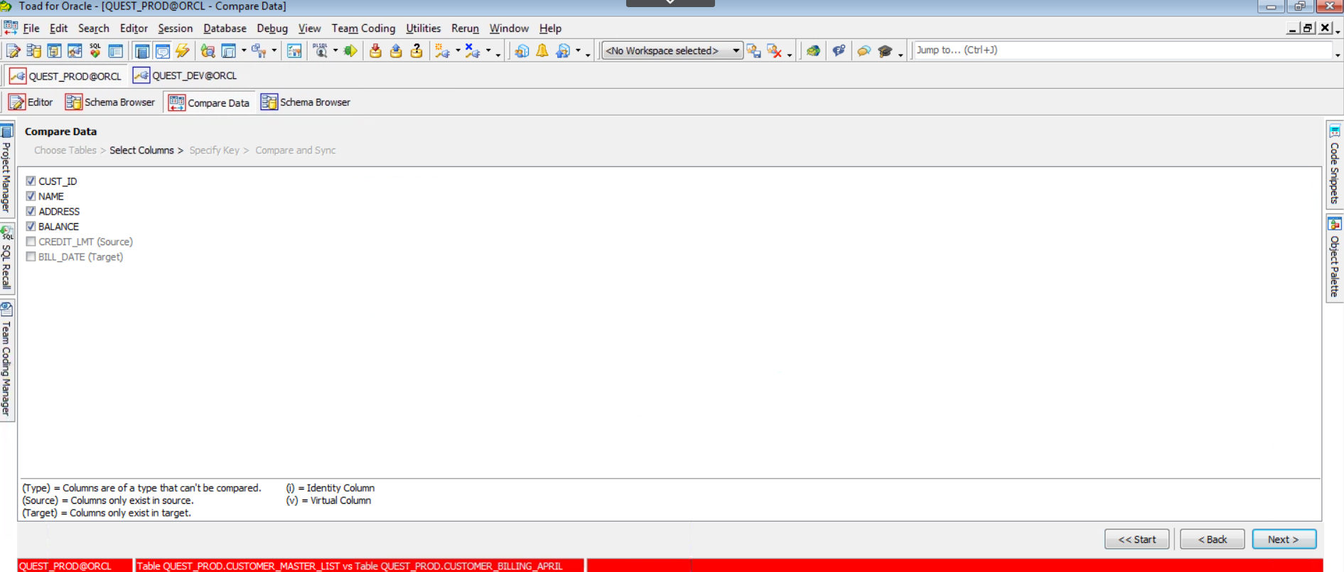The height and width of the screenshot is (572, 1344).
Task: Open the second Schema Browser tab
Action: tap(306, 102)
